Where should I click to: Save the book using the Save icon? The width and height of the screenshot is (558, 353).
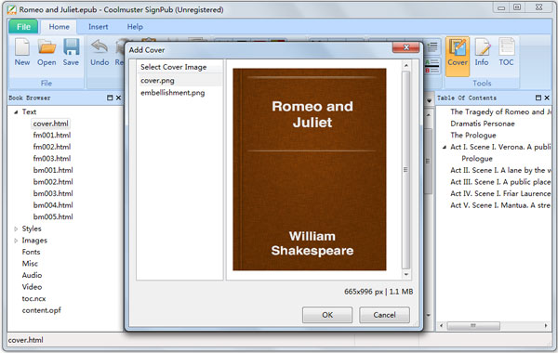(72, 47)
